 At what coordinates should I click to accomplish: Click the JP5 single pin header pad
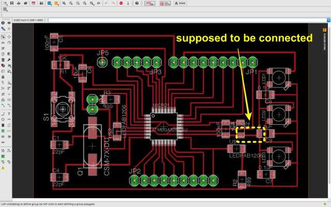click(x=102, y=62)
